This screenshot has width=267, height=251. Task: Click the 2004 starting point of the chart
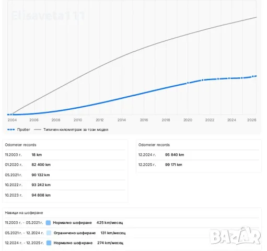[x=11, y=115]
